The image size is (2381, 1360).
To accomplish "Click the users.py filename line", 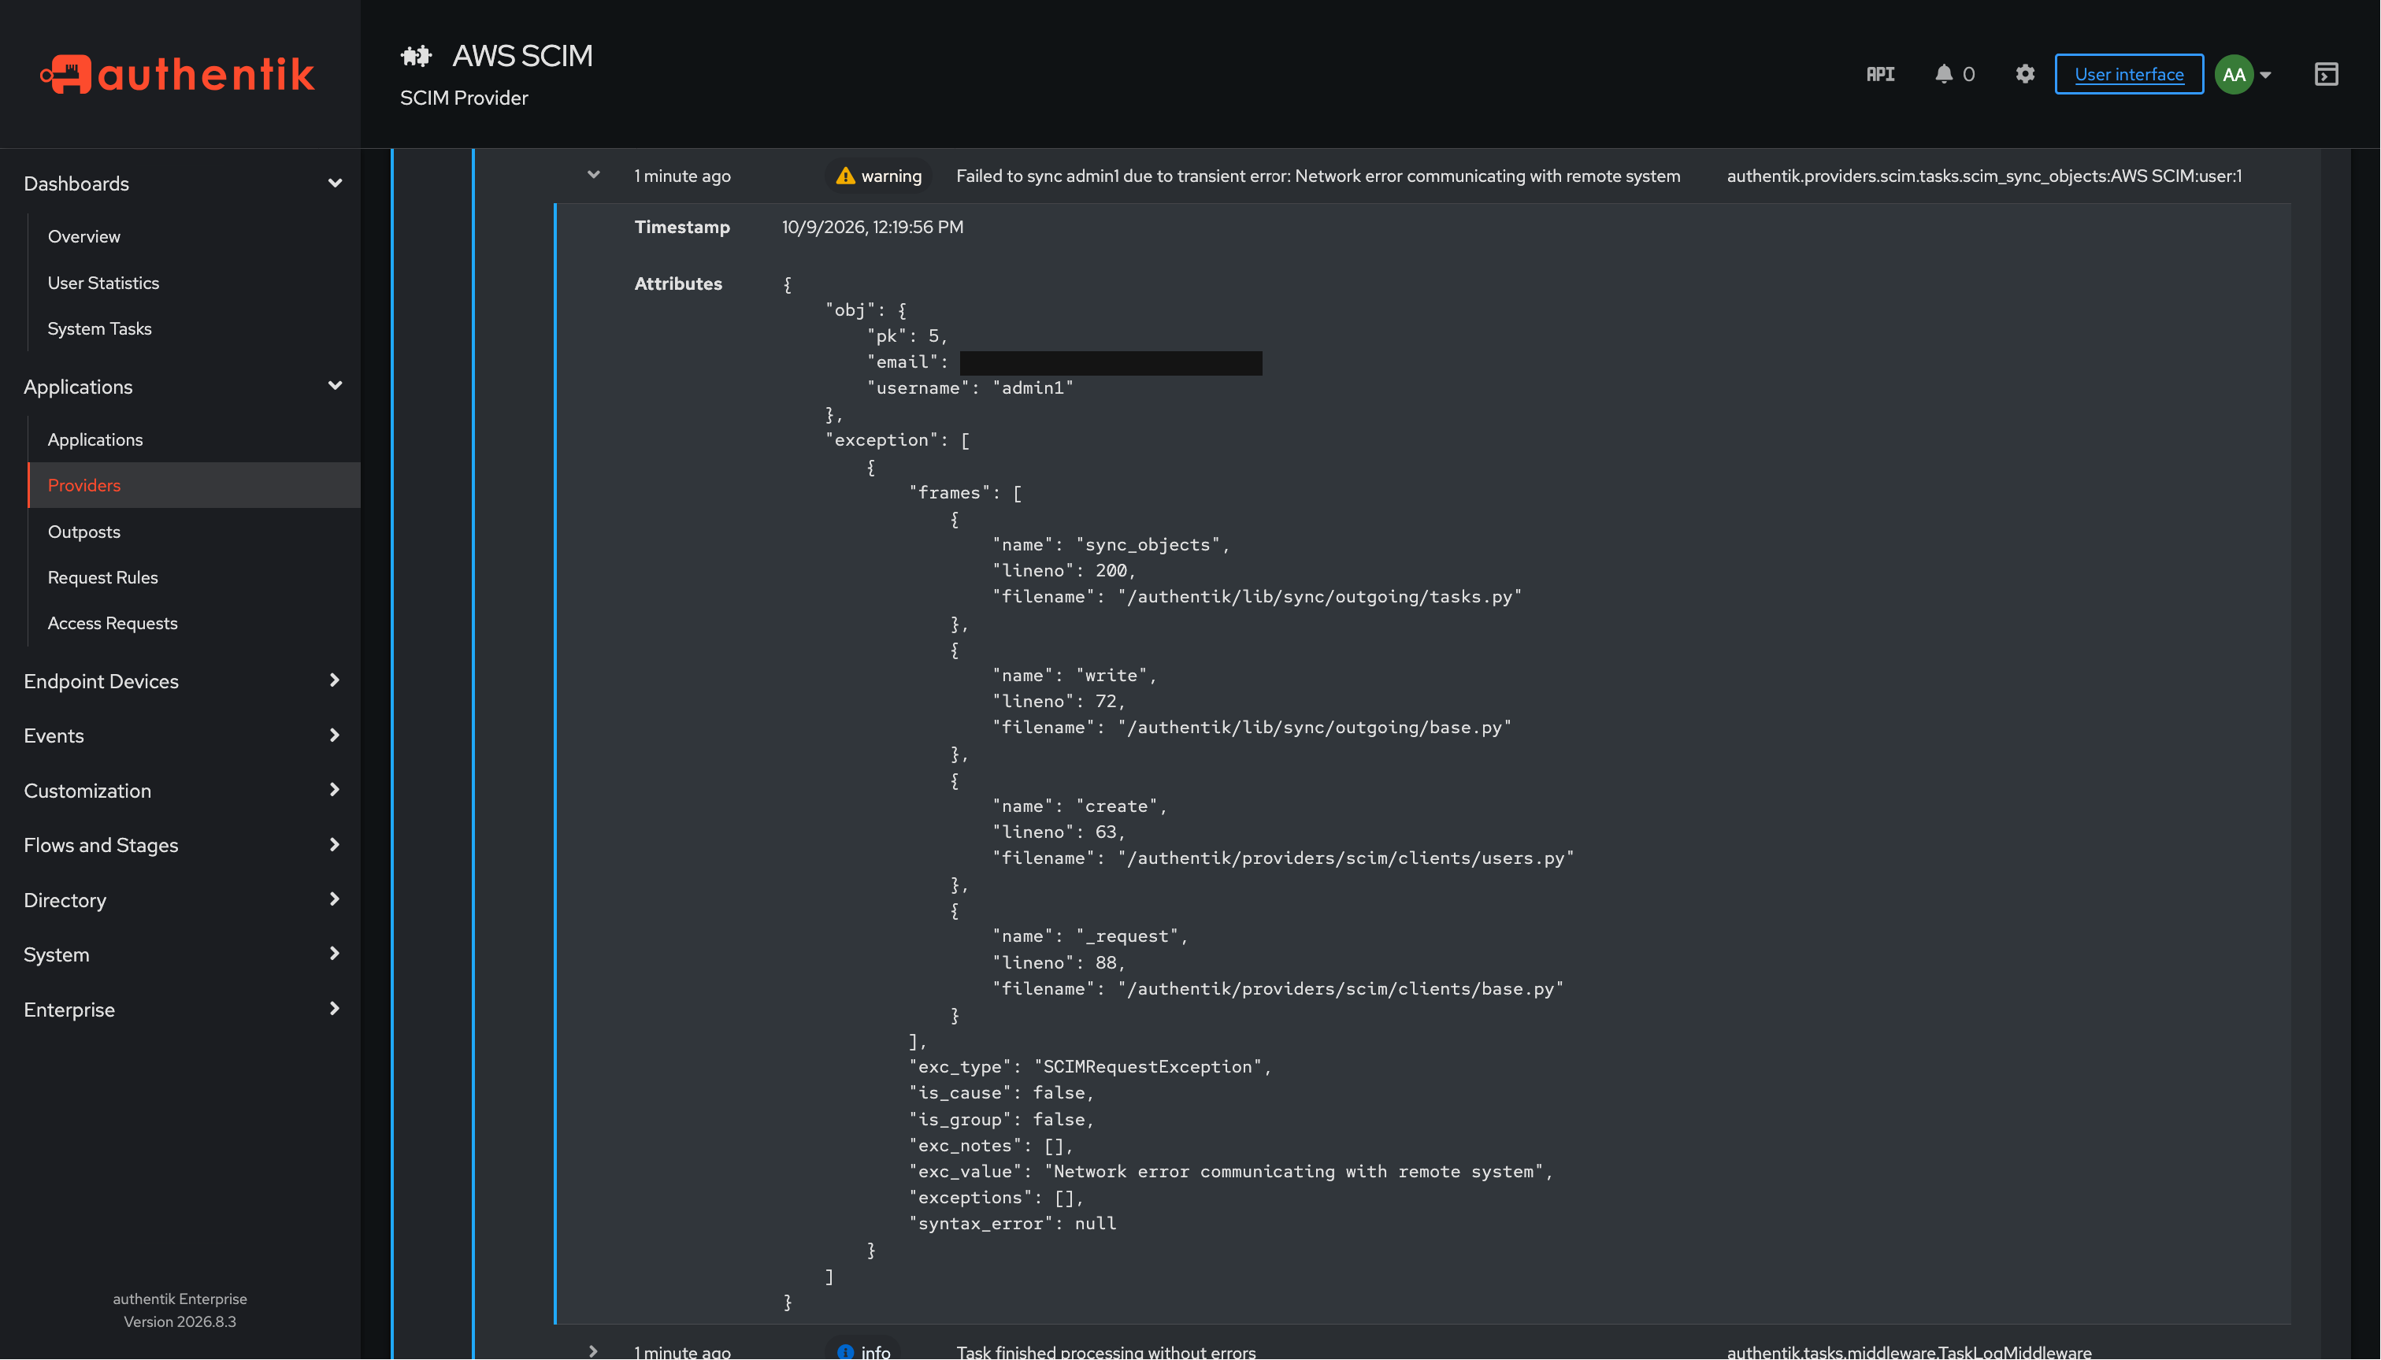I will coord(1284,858).
